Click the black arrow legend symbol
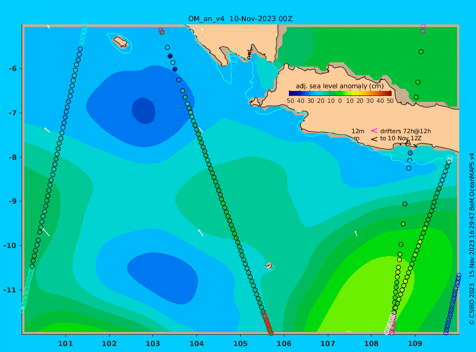This screenshot has height=352, width=476. pyautogui.click(x=374, y=139)
